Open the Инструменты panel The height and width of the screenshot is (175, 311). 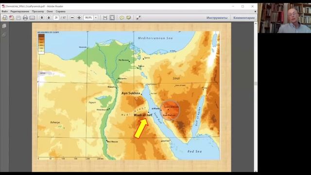pos(217,17)
